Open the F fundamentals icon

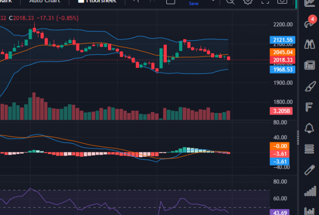click(x=309, y=107)
